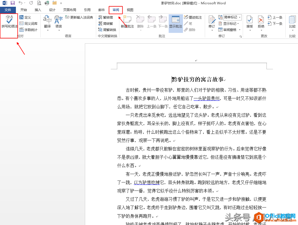Open the 修订 group dialog launcher
This screenshot has width=298, height=225.
click(241, 36)
